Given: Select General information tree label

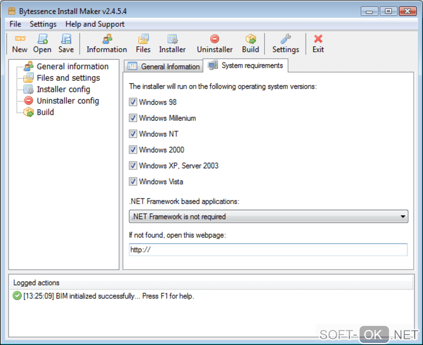Looking at the screenshot, I should [73, 66].
